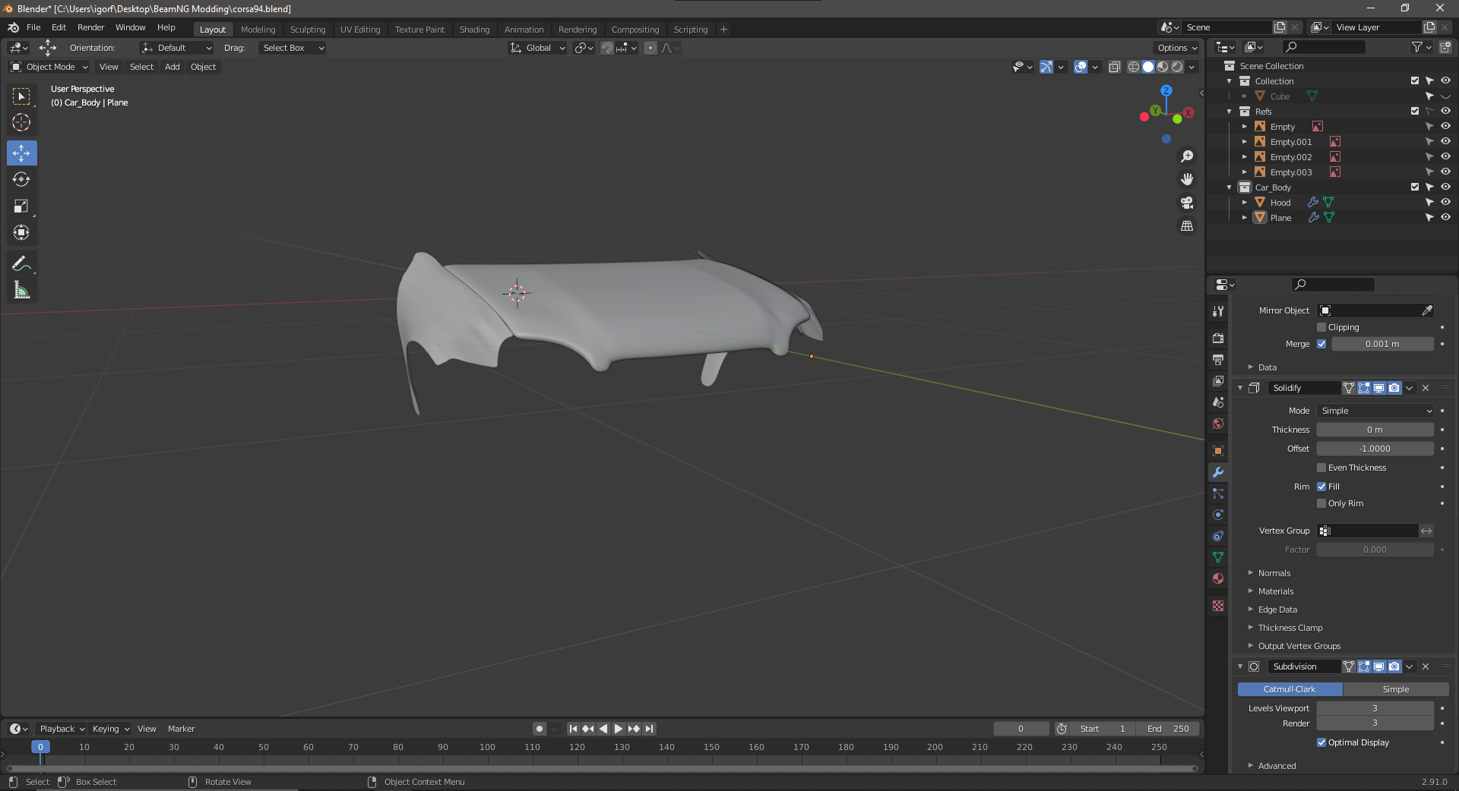Image resolution: width=1459 pixels, height=791 pixels.
Task: Select the Annotate pencil tool
Action: point(21,263)
